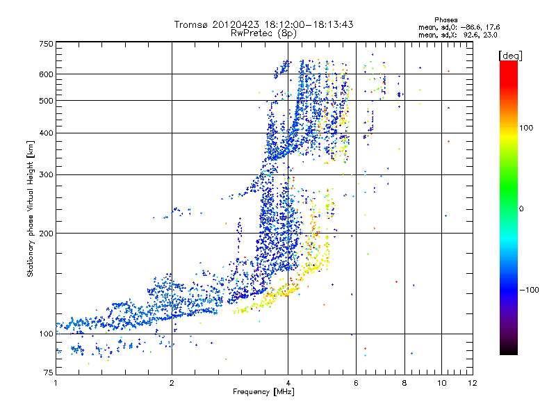Select the 'RwPretec (8p)' subtitle text
This screenshot has width=556, height=417.
[x=264, y=33]
